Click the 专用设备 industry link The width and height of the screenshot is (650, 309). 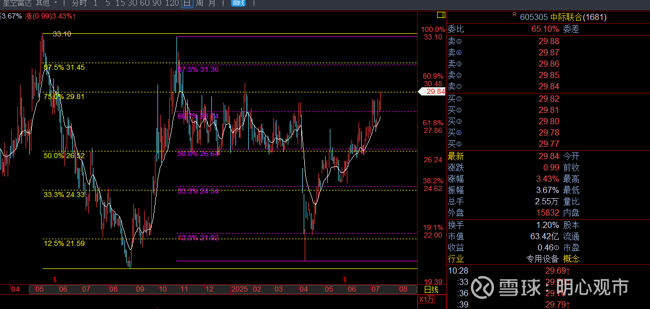tap(542, 259)
